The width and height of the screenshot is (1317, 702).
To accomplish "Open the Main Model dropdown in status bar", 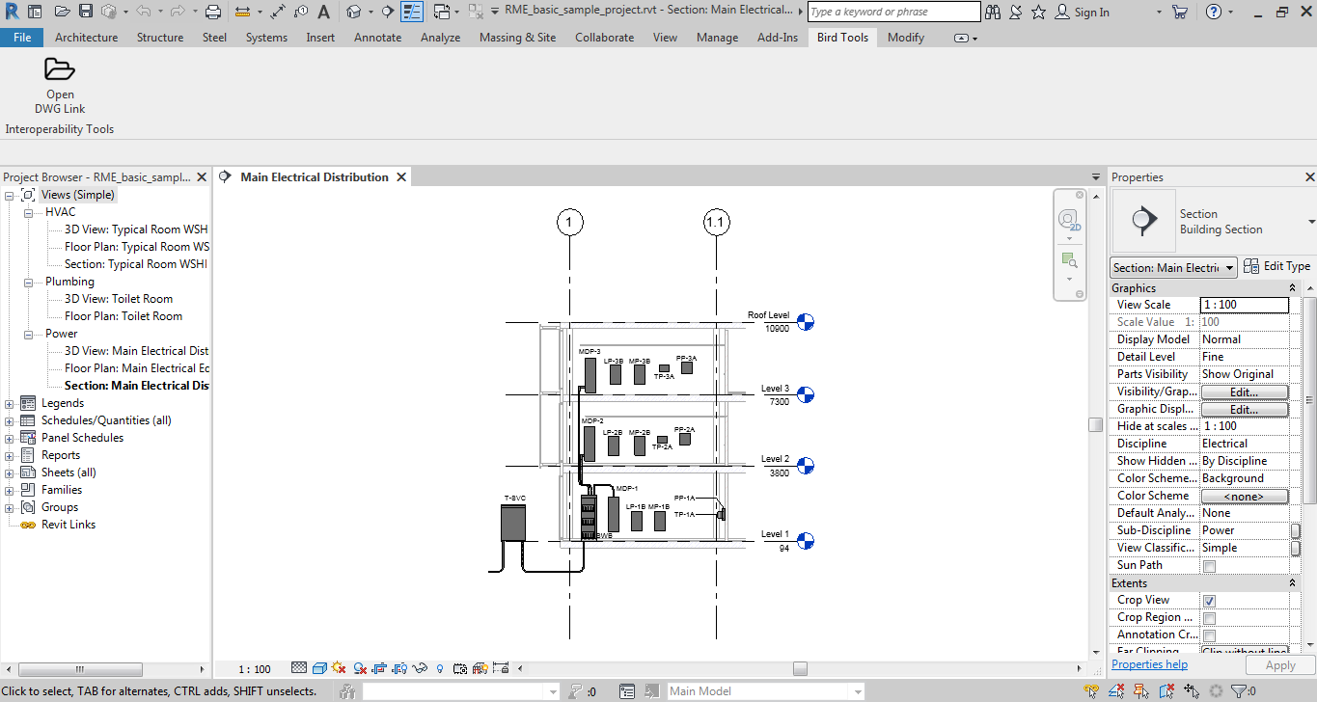I will click(856, 690).
